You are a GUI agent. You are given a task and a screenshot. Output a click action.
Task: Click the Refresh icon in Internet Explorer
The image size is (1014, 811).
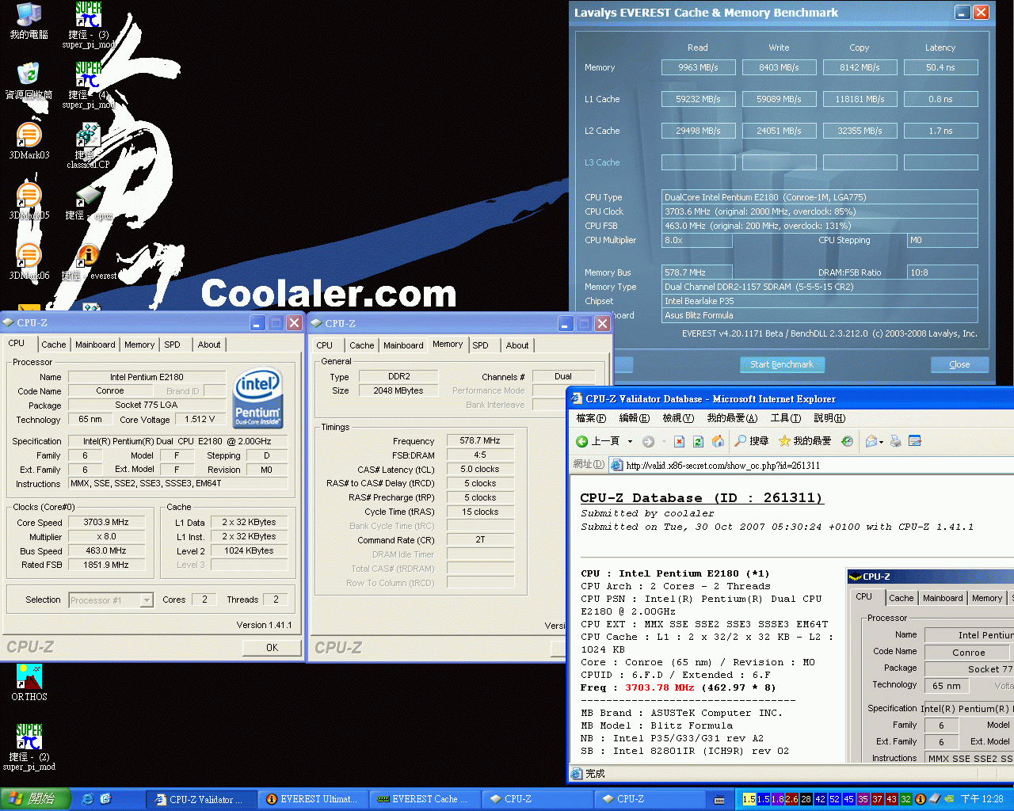pos(698,441)
